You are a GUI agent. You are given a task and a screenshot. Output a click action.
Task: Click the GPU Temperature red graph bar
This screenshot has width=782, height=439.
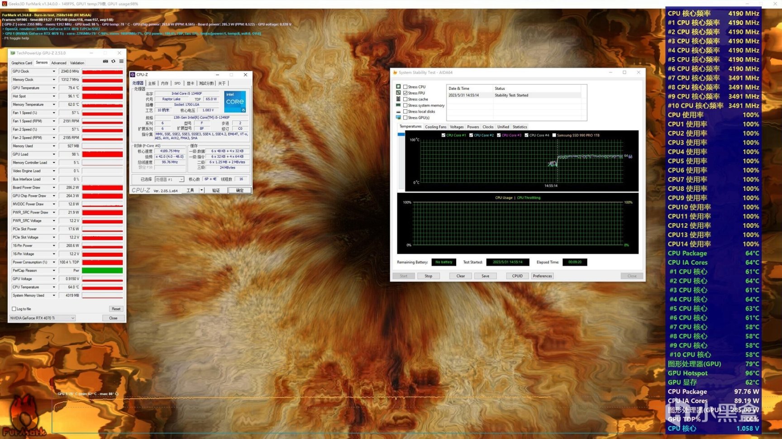point(102,88)
